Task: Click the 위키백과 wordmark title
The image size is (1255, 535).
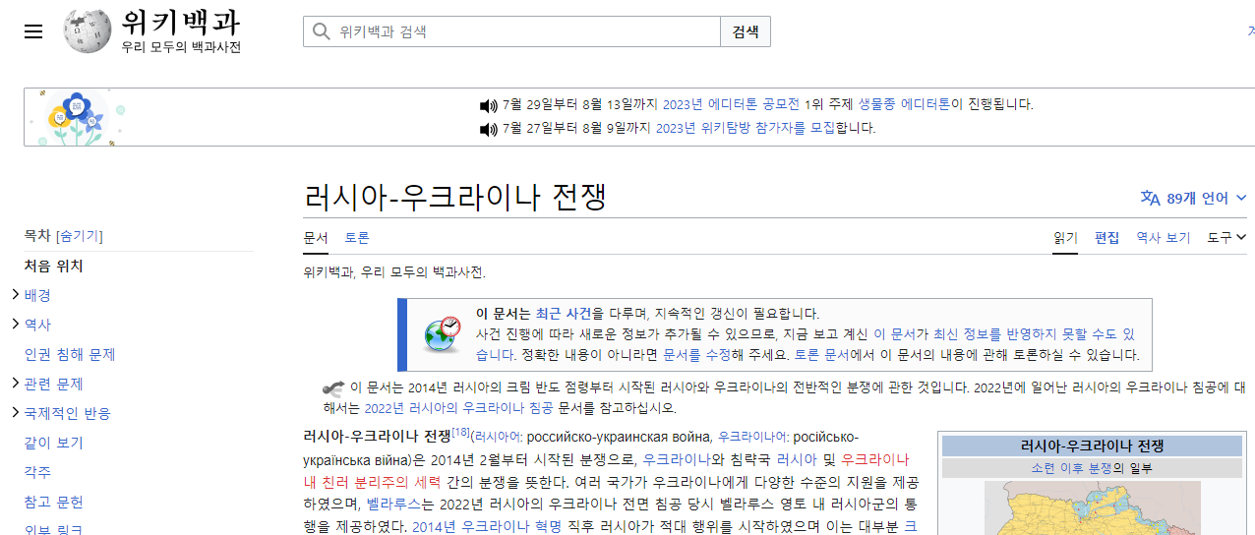Action: pos(181,22)
